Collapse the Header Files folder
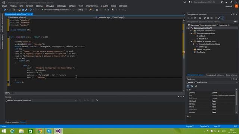This screenshot has height=134, width=239. point(191,33)
